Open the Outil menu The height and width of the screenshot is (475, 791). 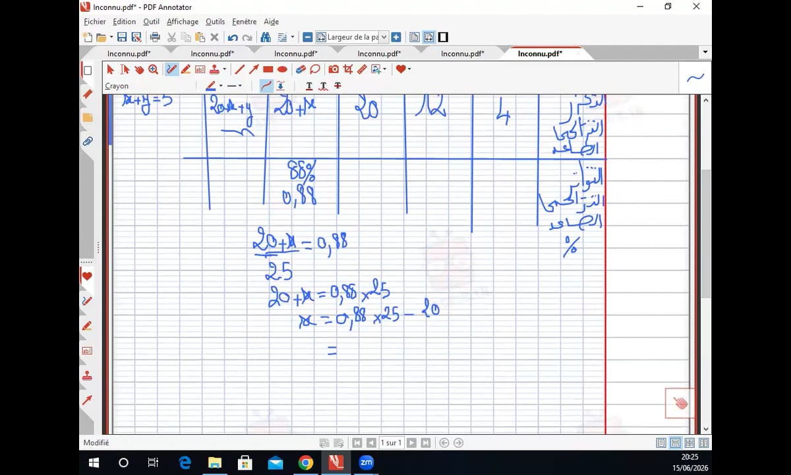point(151,22)
